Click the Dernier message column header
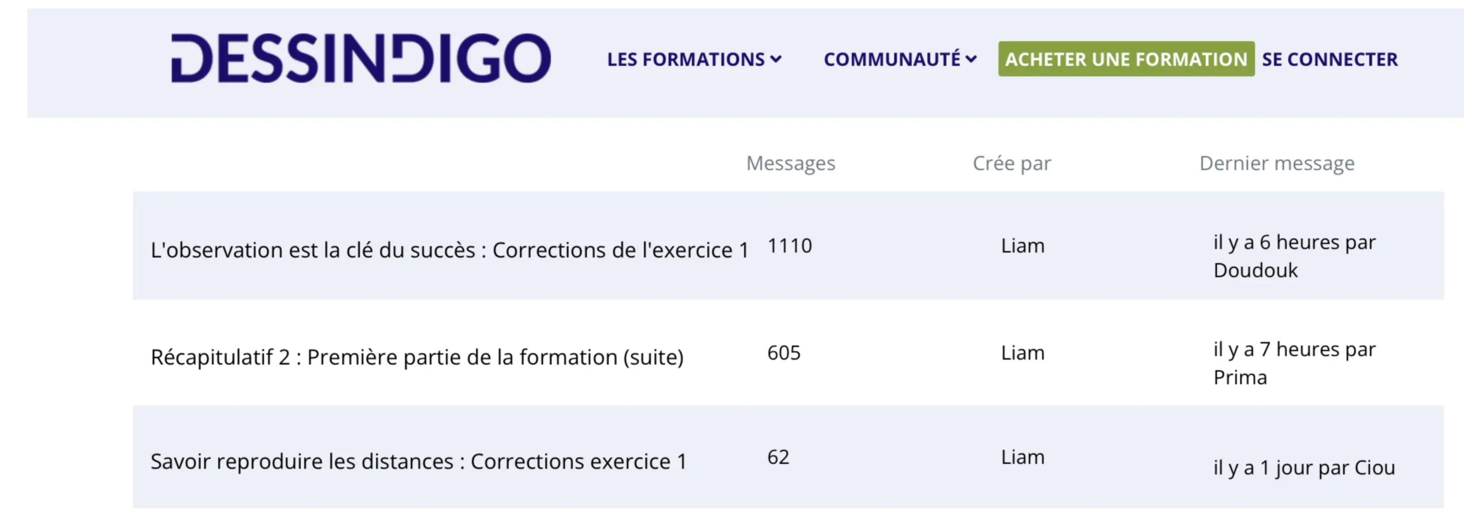1464x523 pixels. (1275, 163)
